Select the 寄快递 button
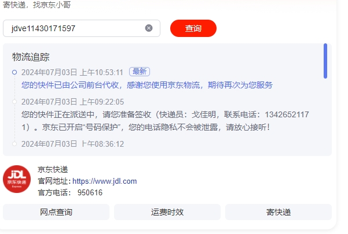The height and width of the screenshot is (234, 348). 279,212
